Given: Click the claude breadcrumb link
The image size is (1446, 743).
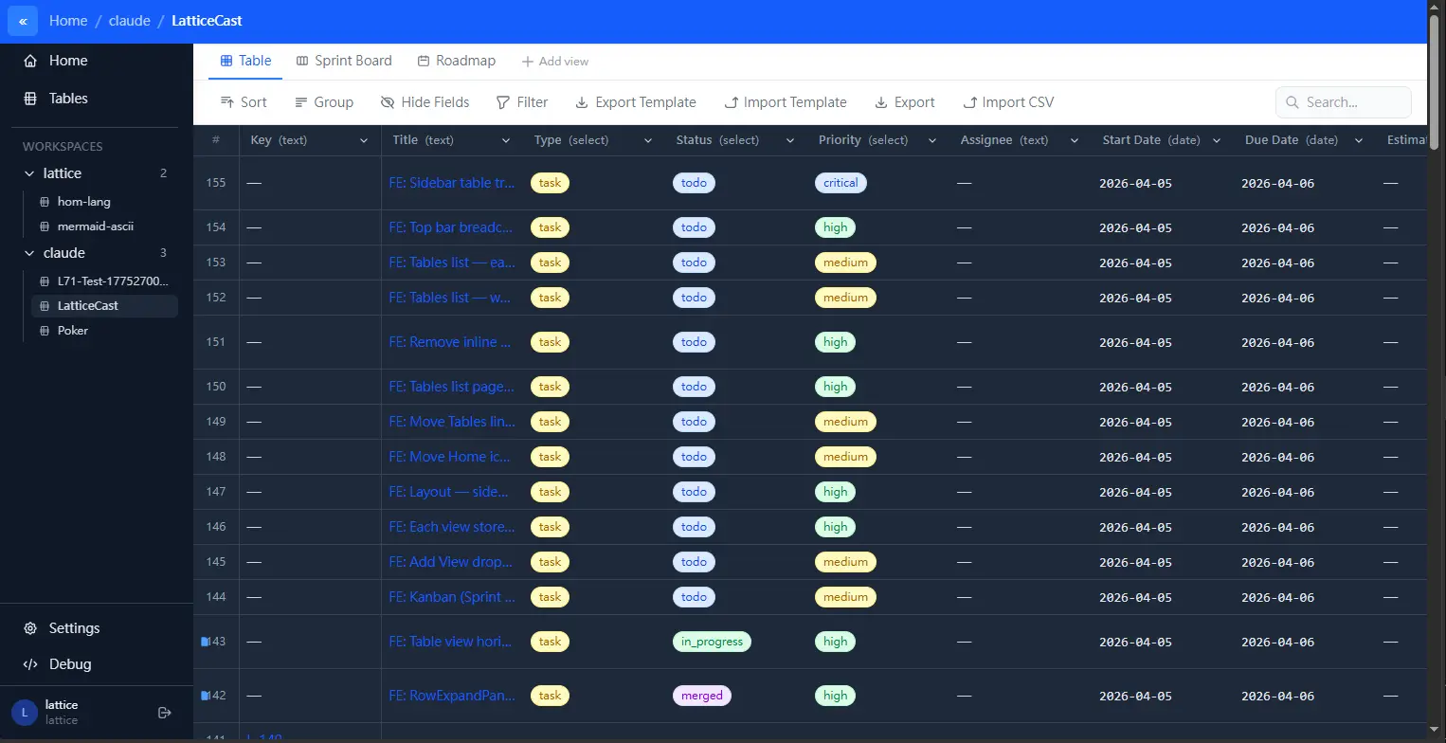Looking at the screenshot, I should 130,21.
